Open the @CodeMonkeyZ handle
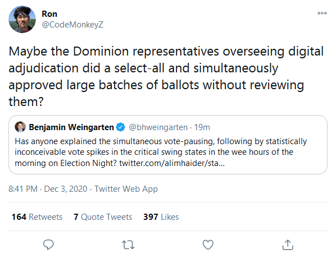336x258 pixels. pos(72,25)
